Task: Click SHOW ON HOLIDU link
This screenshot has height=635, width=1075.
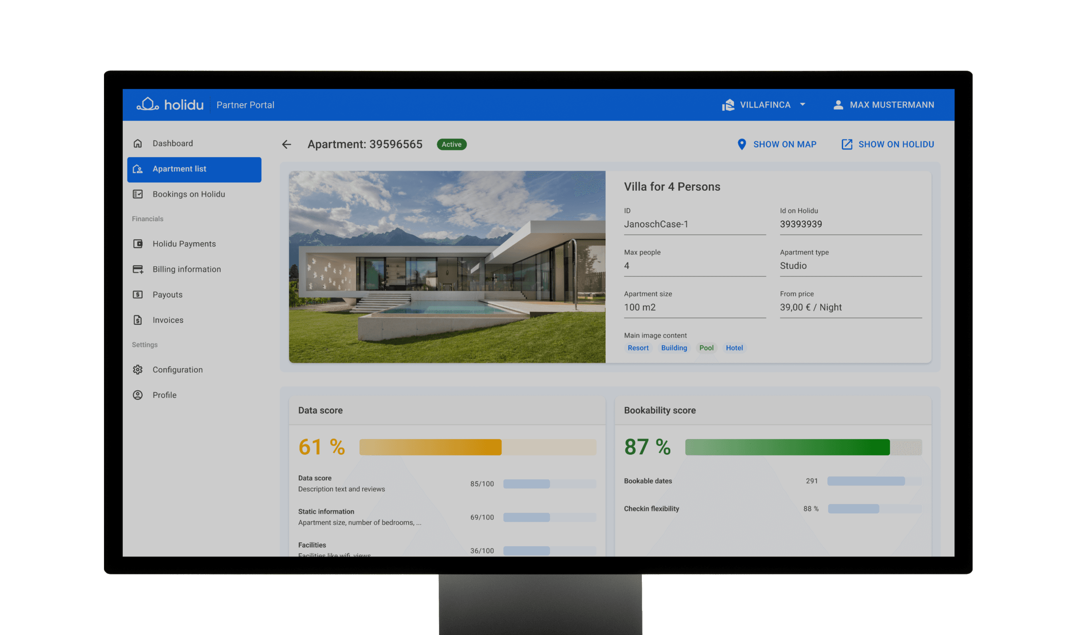Action: click(896, 144)
